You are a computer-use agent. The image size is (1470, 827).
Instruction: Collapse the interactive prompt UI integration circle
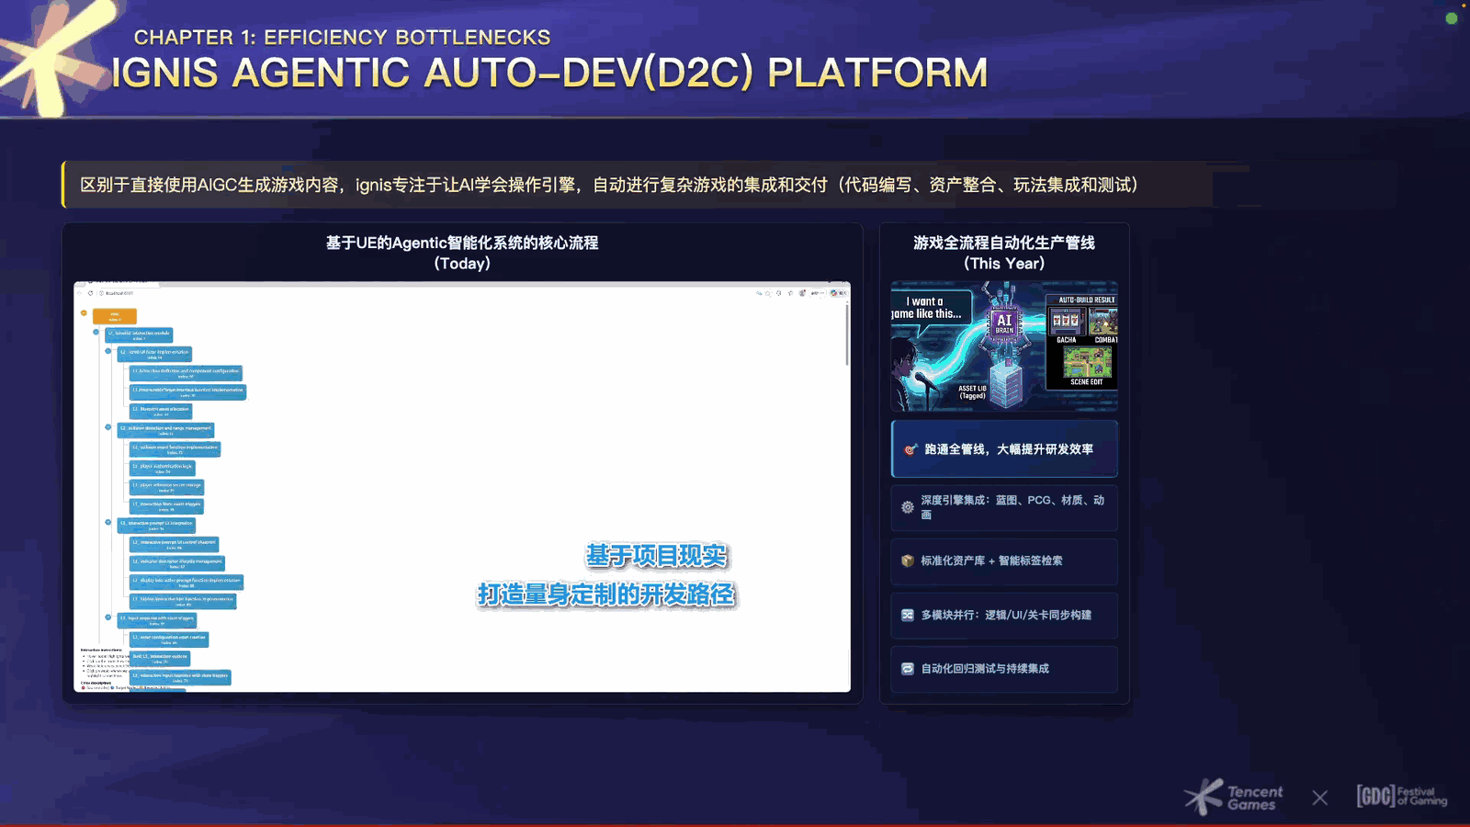[107, 522]
